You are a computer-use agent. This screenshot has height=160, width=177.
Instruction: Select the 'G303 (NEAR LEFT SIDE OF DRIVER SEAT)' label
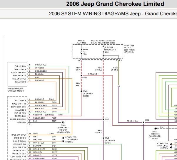pyautogui.click(x=63, y=129)
